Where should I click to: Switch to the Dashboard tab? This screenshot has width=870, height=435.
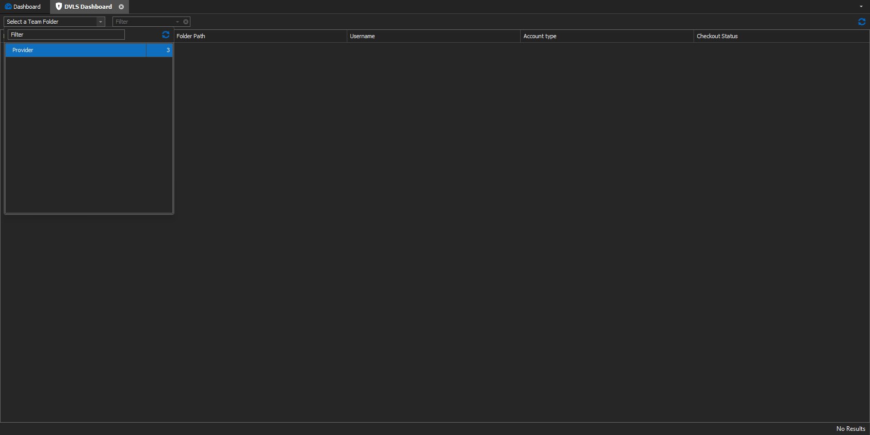[27, 7]
